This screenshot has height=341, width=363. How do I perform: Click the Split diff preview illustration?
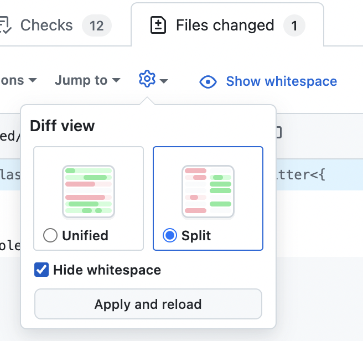(x=208, y=191)
